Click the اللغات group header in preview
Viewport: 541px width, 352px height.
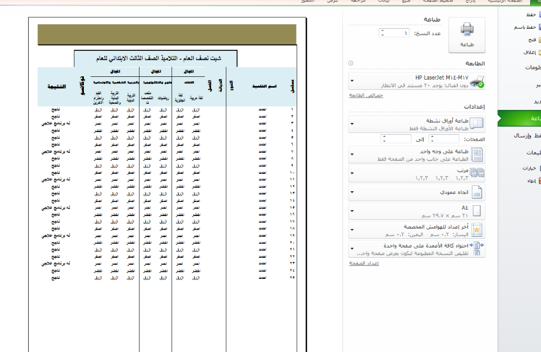point(189,82)
